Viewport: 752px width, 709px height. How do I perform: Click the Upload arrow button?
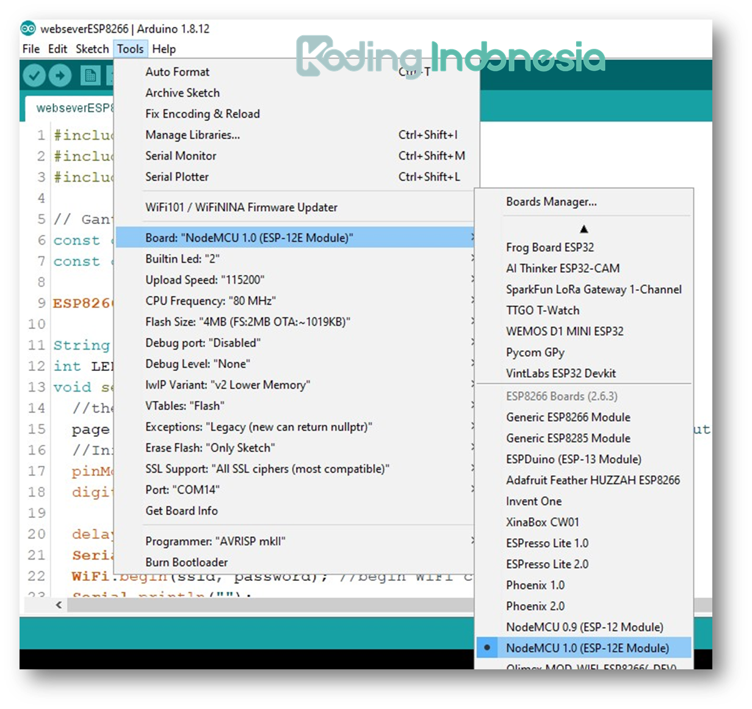pyautogui.click(x=60, y=76)
